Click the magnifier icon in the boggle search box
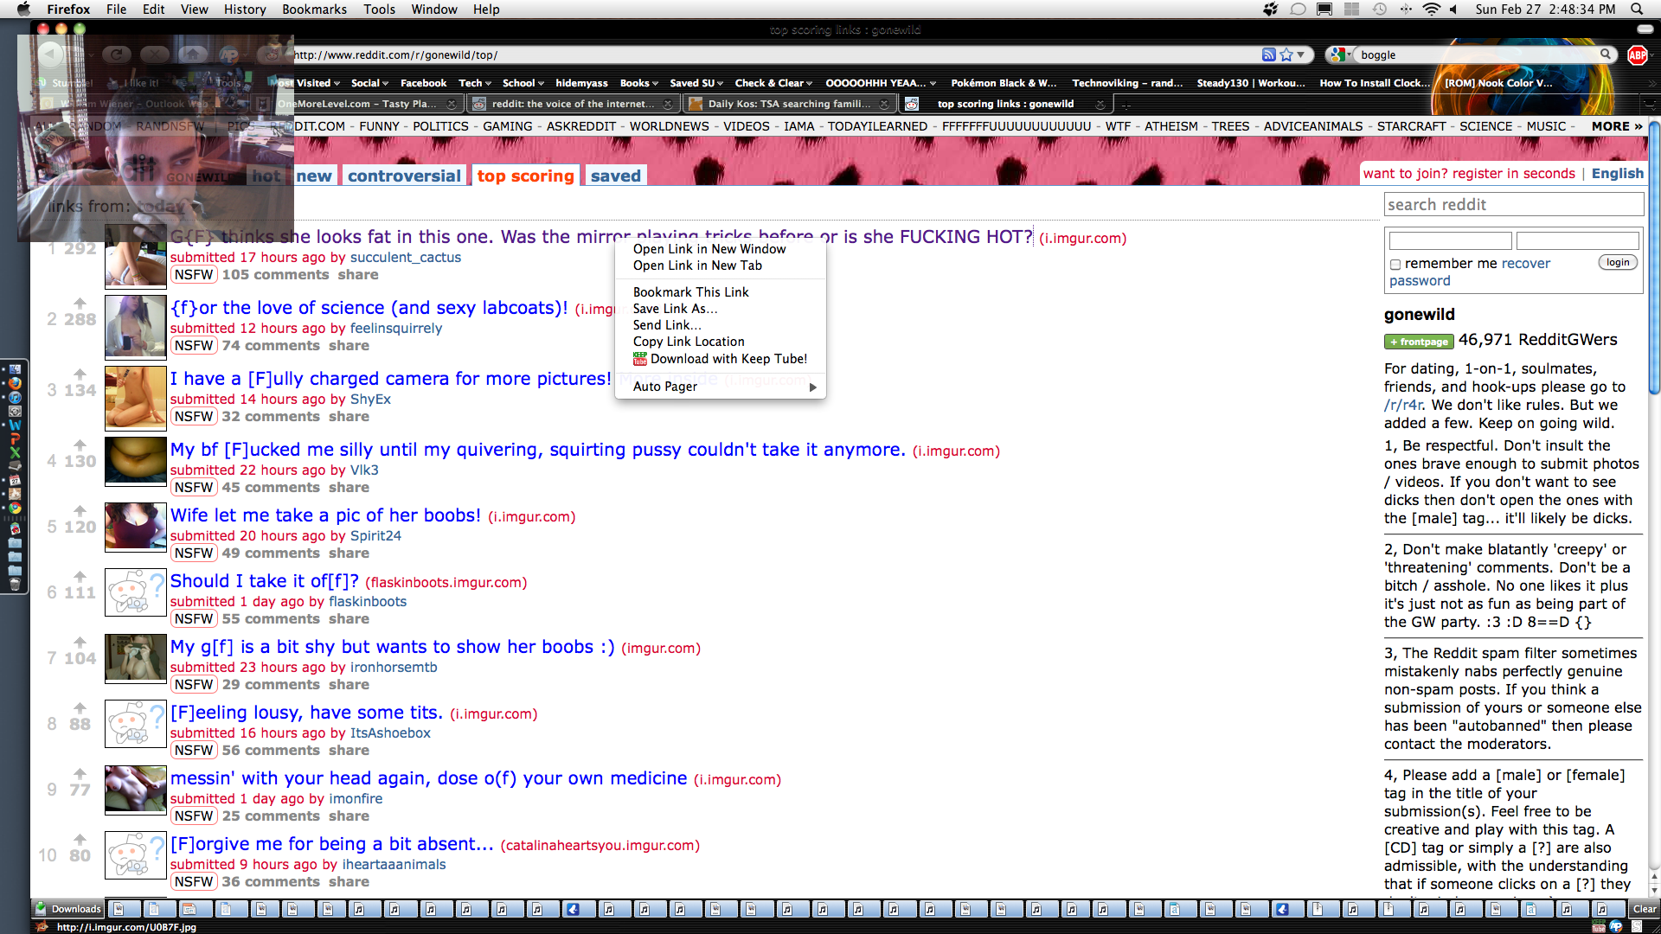The width and height of the screenshot is (1661, 934). tap(1606, 54)
